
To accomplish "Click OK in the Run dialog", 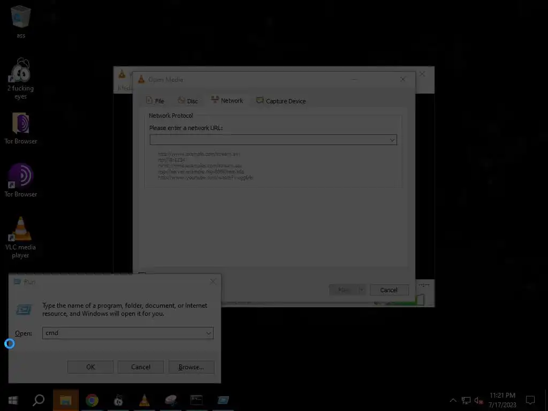I will click(x=90, y=367).
